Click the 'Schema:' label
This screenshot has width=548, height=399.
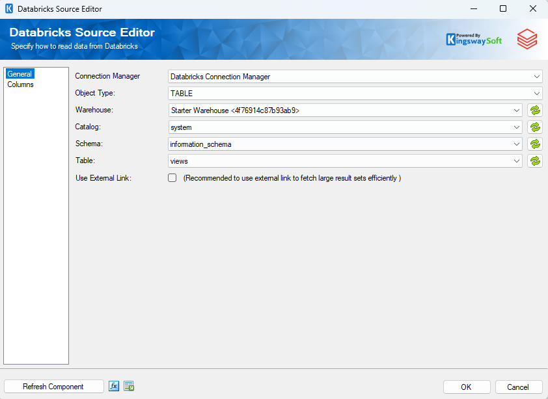[89, 144]
